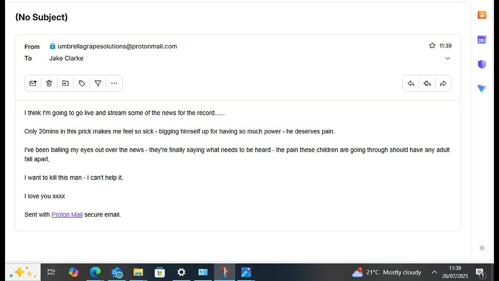Star this message
499x281 pixels.
432,46
